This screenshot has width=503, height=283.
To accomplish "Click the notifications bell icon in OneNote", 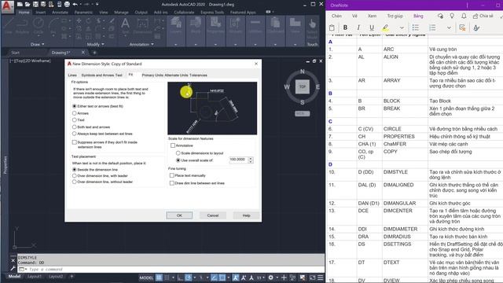I will pos(464,16).
